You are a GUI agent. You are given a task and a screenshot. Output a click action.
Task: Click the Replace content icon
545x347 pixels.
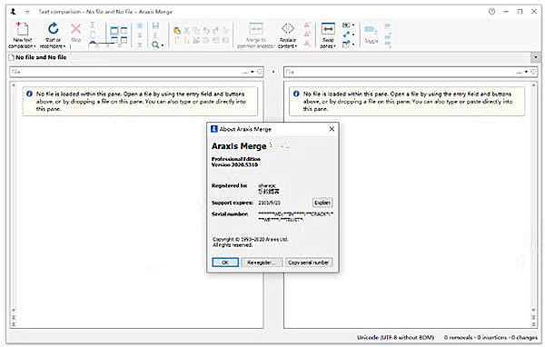(287, 29)
